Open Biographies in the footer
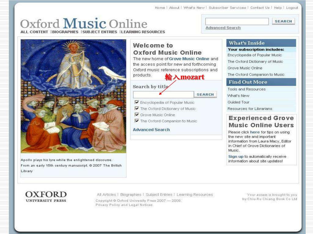Viewport: 313px width, 234px height. click(x=131, y=195)
